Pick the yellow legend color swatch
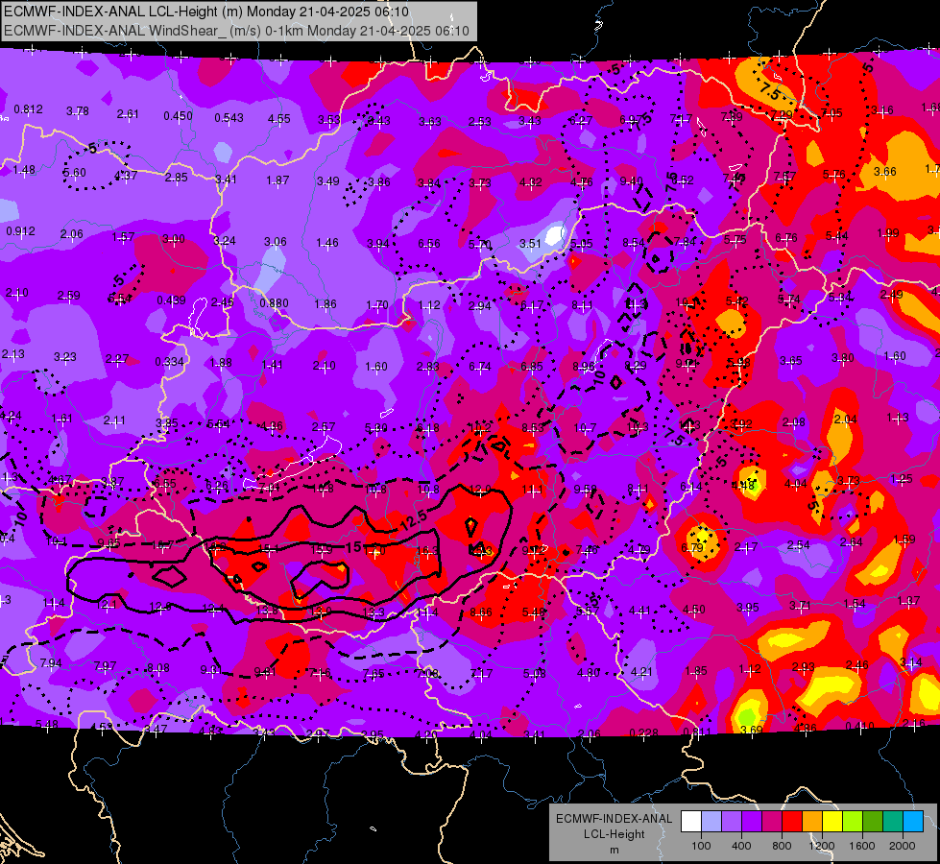 [832, 822]
